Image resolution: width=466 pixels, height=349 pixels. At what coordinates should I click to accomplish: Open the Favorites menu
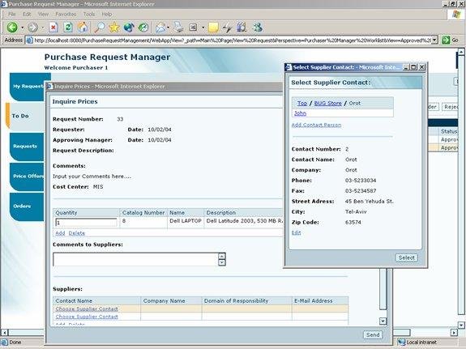(66, 14)
